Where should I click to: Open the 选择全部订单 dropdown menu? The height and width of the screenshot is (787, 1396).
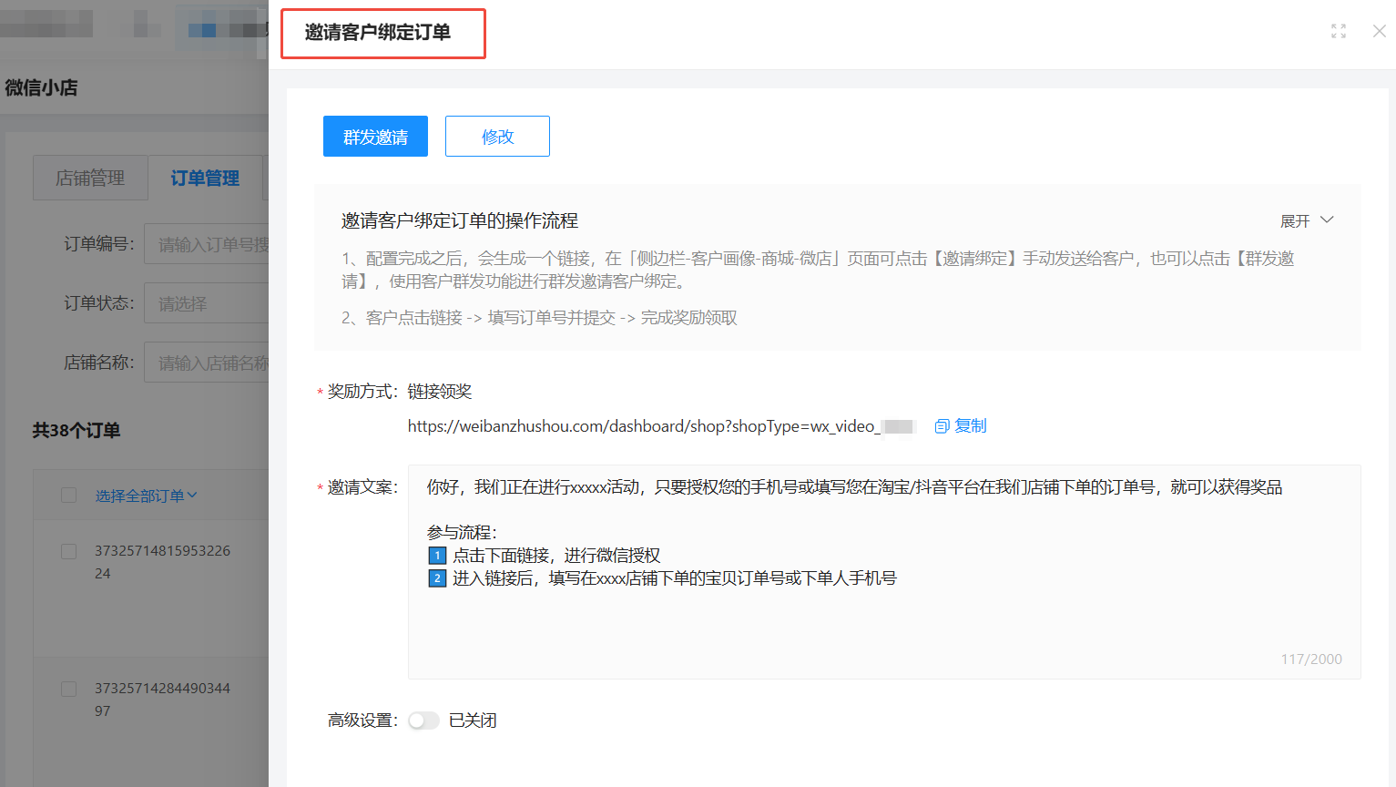(x=146, y=496)
